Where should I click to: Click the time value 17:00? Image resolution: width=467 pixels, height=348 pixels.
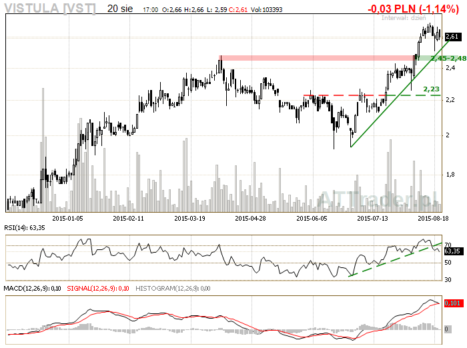coord(150,10)
